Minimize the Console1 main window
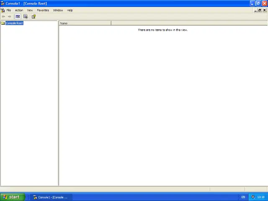Image resolution: width=268 pixels, height=201 pixels. tap(253, 3)
